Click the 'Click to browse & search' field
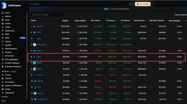This screenshot has width=187, height=104. (x=120, y=9)
